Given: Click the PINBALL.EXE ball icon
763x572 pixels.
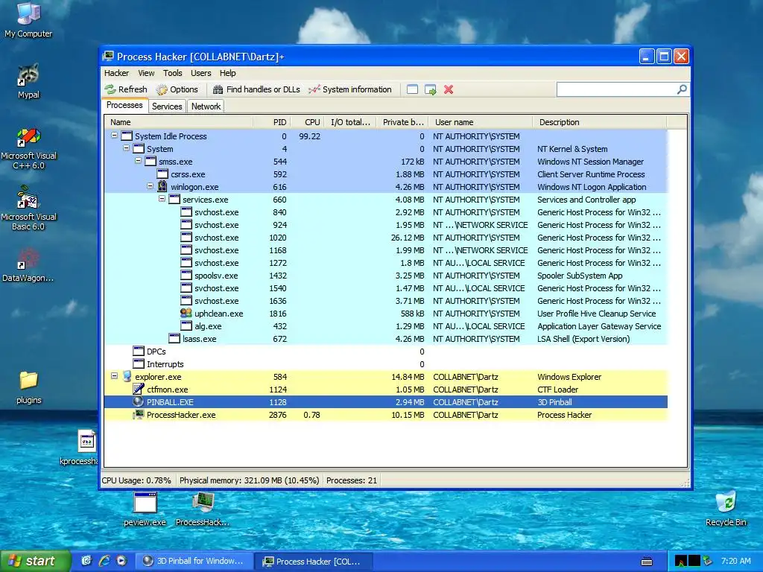Looking at the screenshot, I should pyautogui.click(x=139, y=401).
